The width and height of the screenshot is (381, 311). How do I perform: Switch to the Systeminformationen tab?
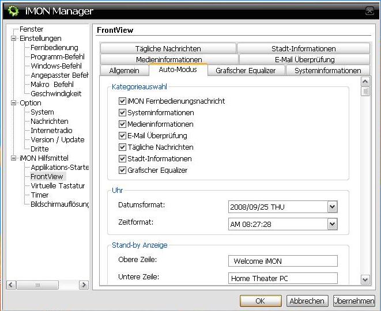click(x=328, y=70)
